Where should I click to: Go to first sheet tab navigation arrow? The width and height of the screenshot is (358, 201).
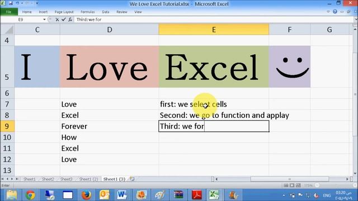[3, 179]
